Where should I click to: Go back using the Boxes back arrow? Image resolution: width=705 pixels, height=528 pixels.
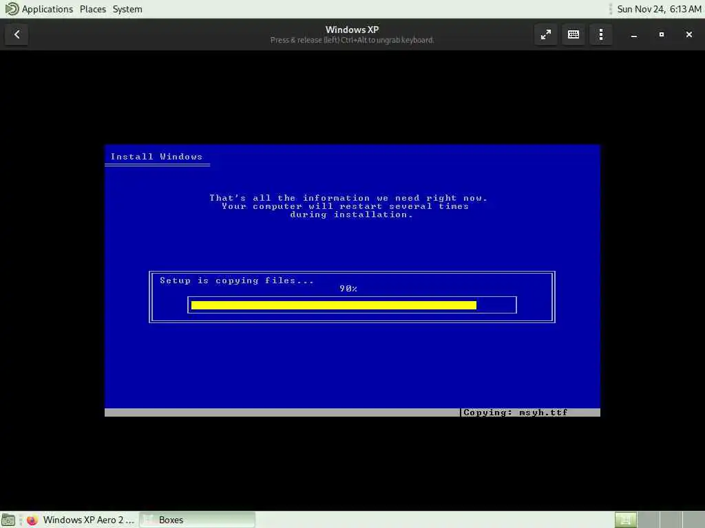click(17, 34)
